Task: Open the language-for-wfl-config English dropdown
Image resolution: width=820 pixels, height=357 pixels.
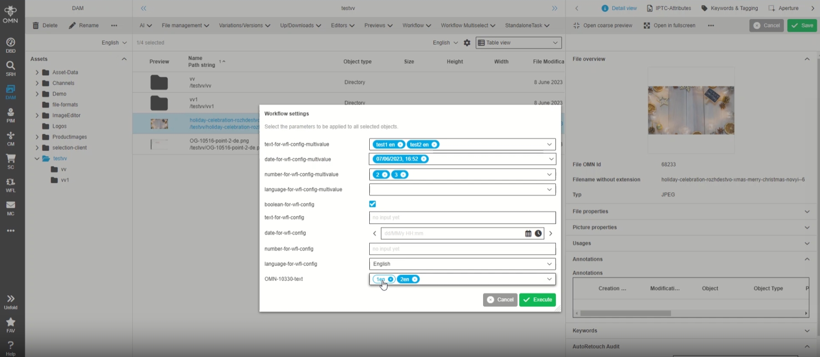Action: point(462,264)
